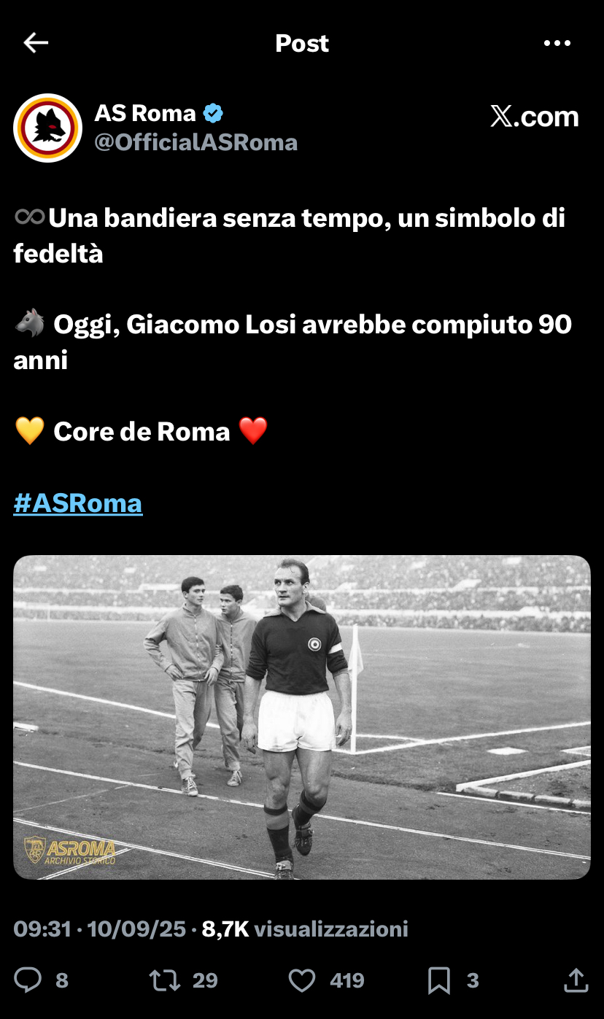
Task: Go back using the left arrow
Action: [36, 43]
